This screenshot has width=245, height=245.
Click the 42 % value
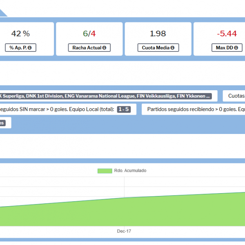(20, 33)
